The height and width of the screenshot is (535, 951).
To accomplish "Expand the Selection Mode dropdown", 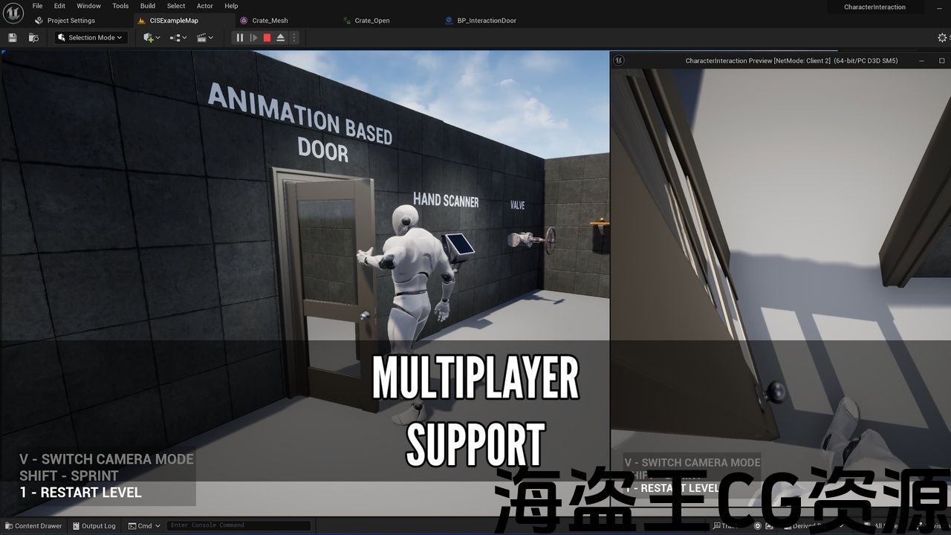I will point(91,37).
